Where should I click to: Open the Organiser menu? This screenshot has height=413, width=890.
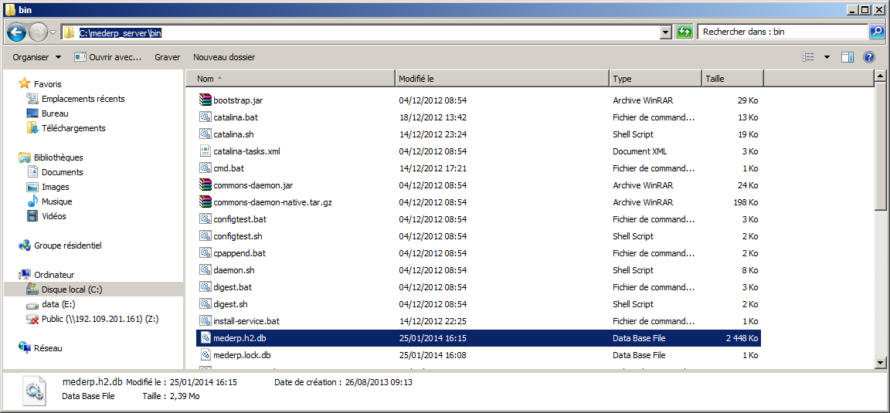coord(37,57)
